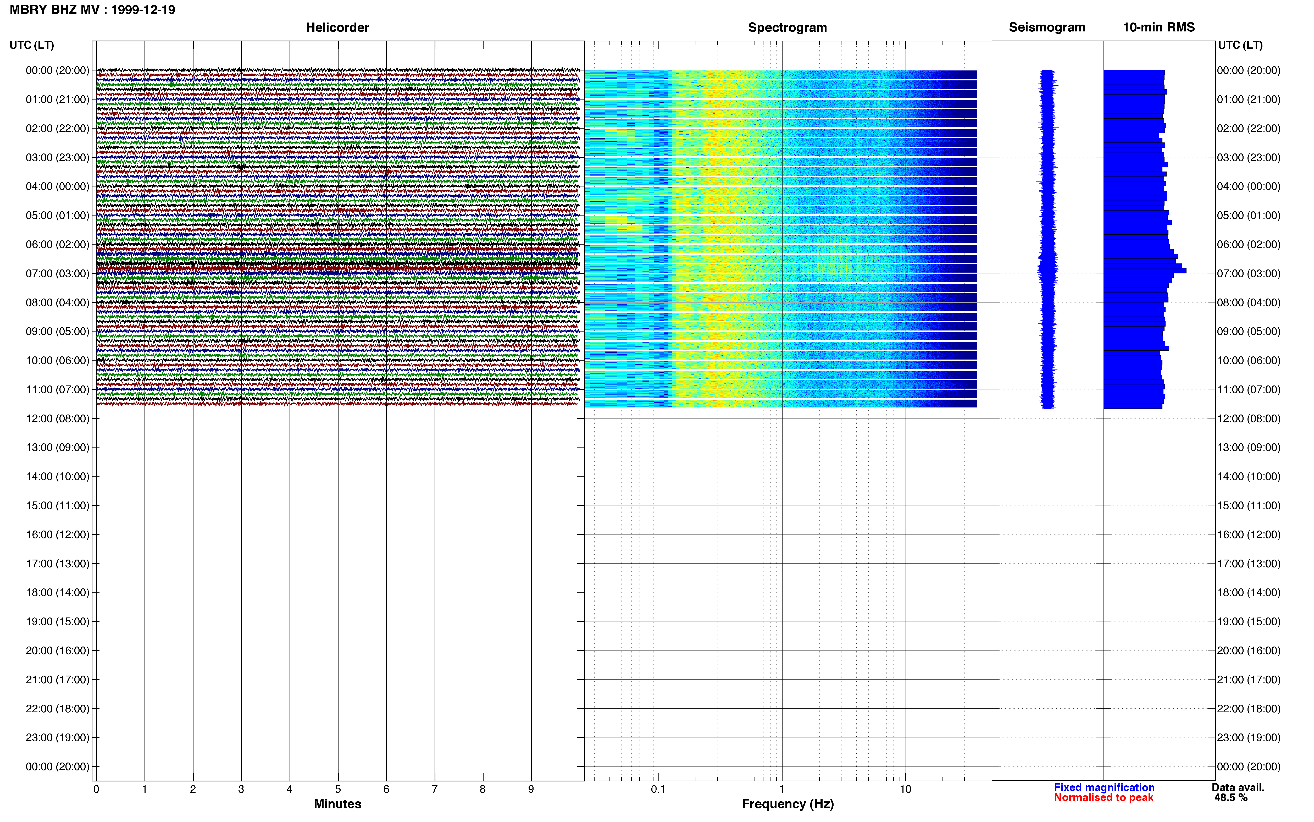1314x822 pixels.
Task: Click left time label '17:00 (13:00)'
Action: pyautogui.click(x=58, y=564)
